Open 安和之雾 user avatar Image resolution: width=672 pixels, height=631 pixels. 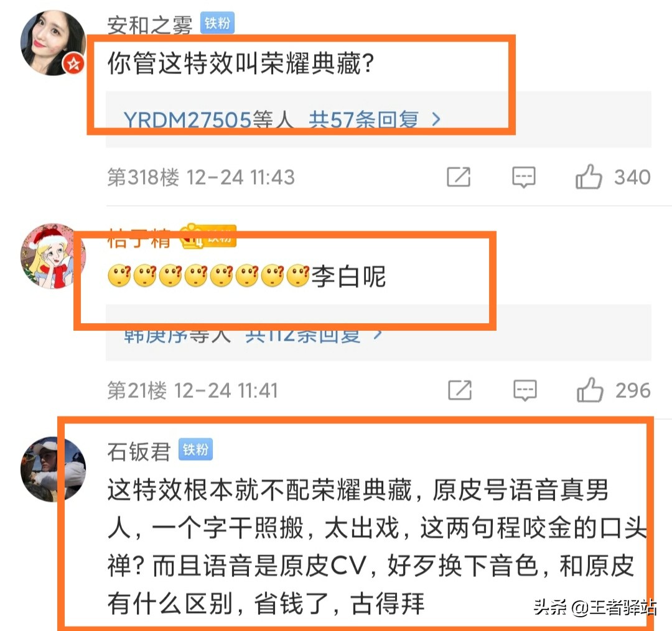pyautogui.click(x=53, y=43)
